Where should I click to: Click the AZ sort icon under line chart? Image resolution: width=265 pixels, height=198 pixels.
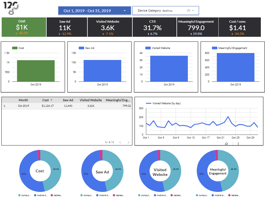[226, 144]
